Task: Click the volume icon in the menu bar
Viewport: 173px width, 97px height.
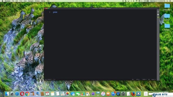Action: click(134, 1)
